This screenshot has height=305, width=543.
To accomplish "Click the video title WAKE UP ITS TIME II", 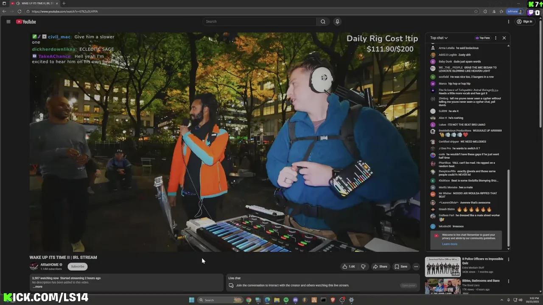I will click(63, 257).
